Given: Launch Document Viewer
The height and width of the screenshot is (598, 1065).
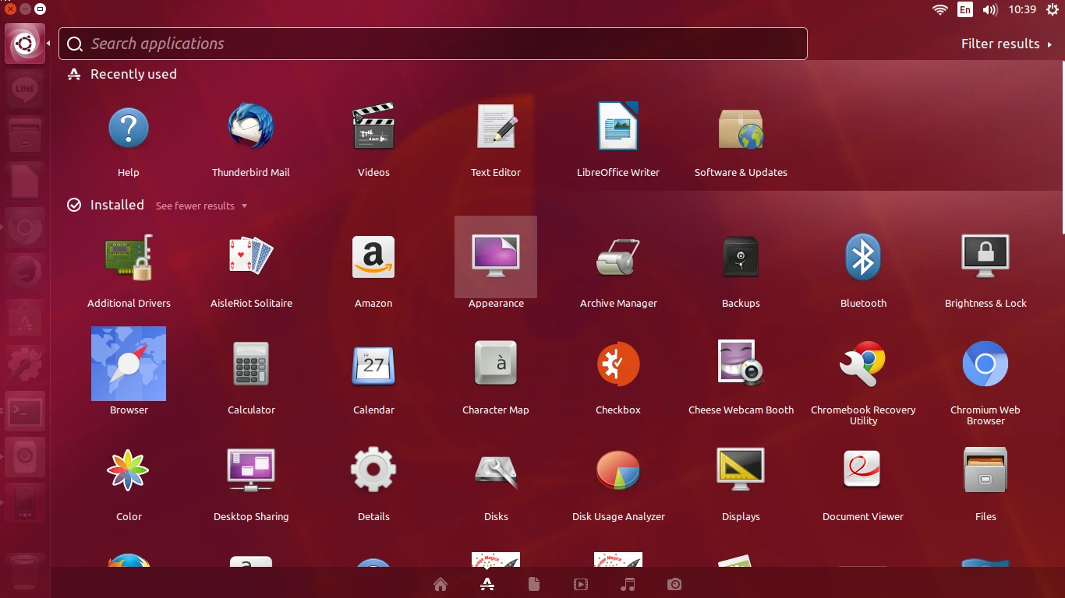Looking at the screenshot, I should [863, 470].
